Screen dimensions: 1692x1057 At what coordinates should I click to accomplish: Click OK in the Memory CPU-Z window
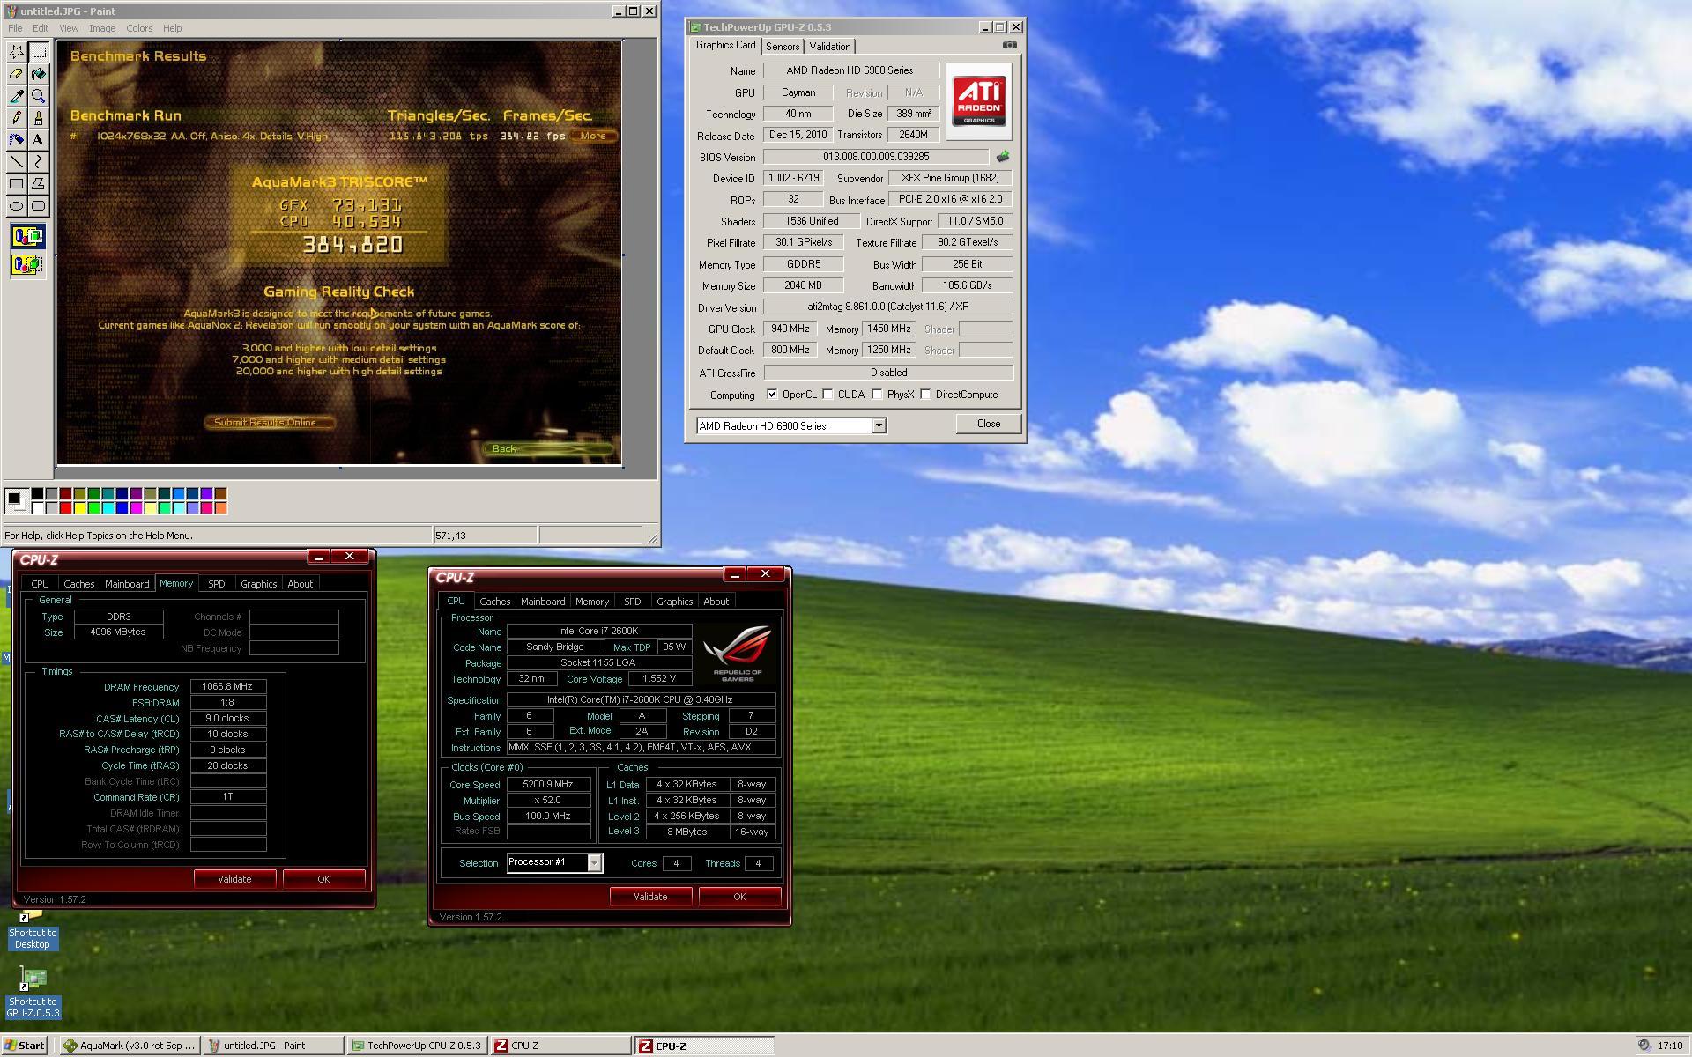(323, 879)
